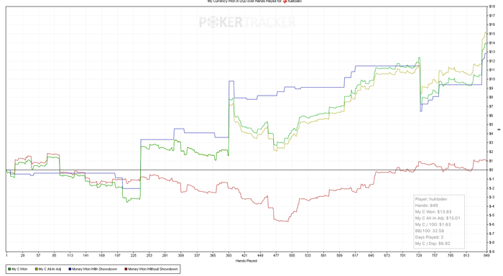503x276 pixels.
Task: Click the y-axis label $-5
Action: pos(492,216)
